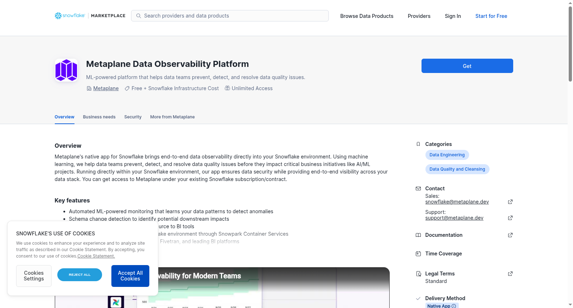Click the scrollbar down arrow
This screenshot has width=573, height=308.
click(x=570, y=305)
